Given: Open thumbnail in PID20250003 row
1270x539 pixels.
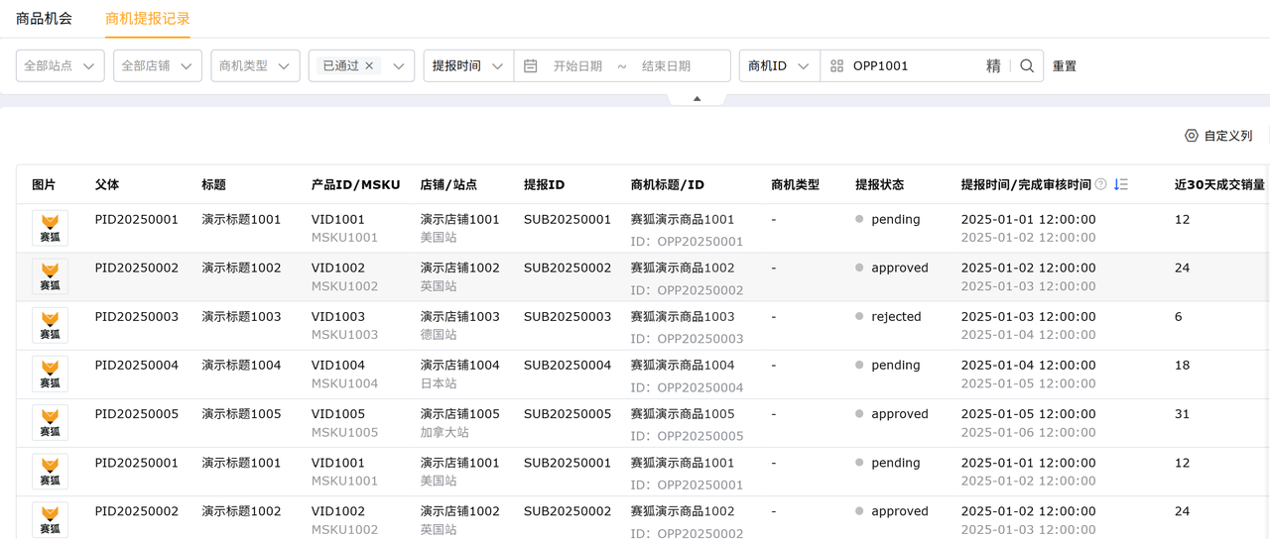Looking at the screenshot, I should [50, 325].
